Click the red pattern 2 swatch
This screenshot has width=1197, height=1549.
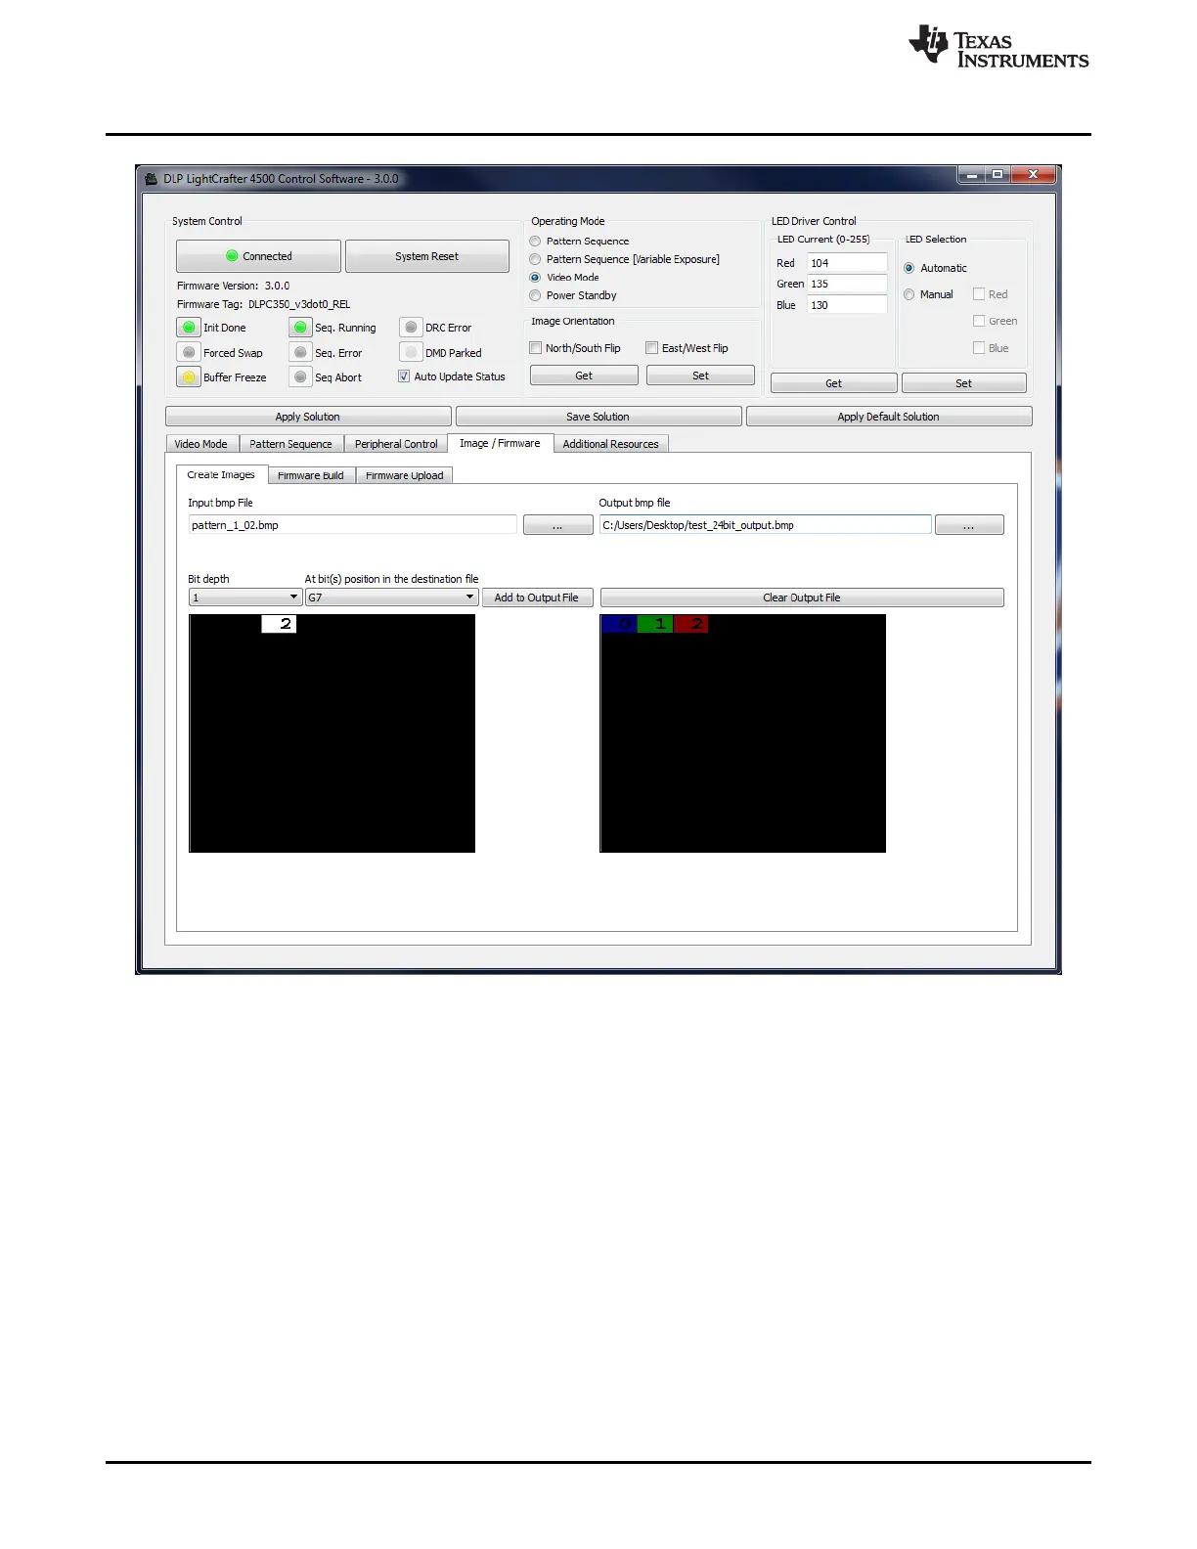click(690, 624)
